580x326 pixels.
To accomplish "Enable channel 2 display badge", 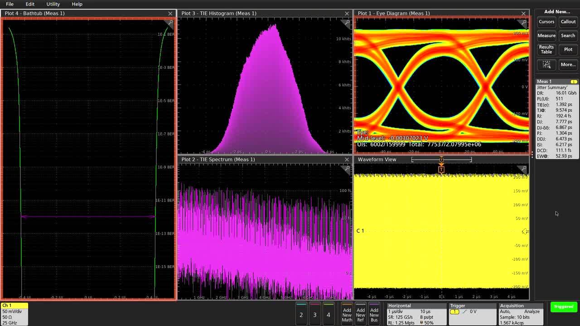I will coord(301,314).
